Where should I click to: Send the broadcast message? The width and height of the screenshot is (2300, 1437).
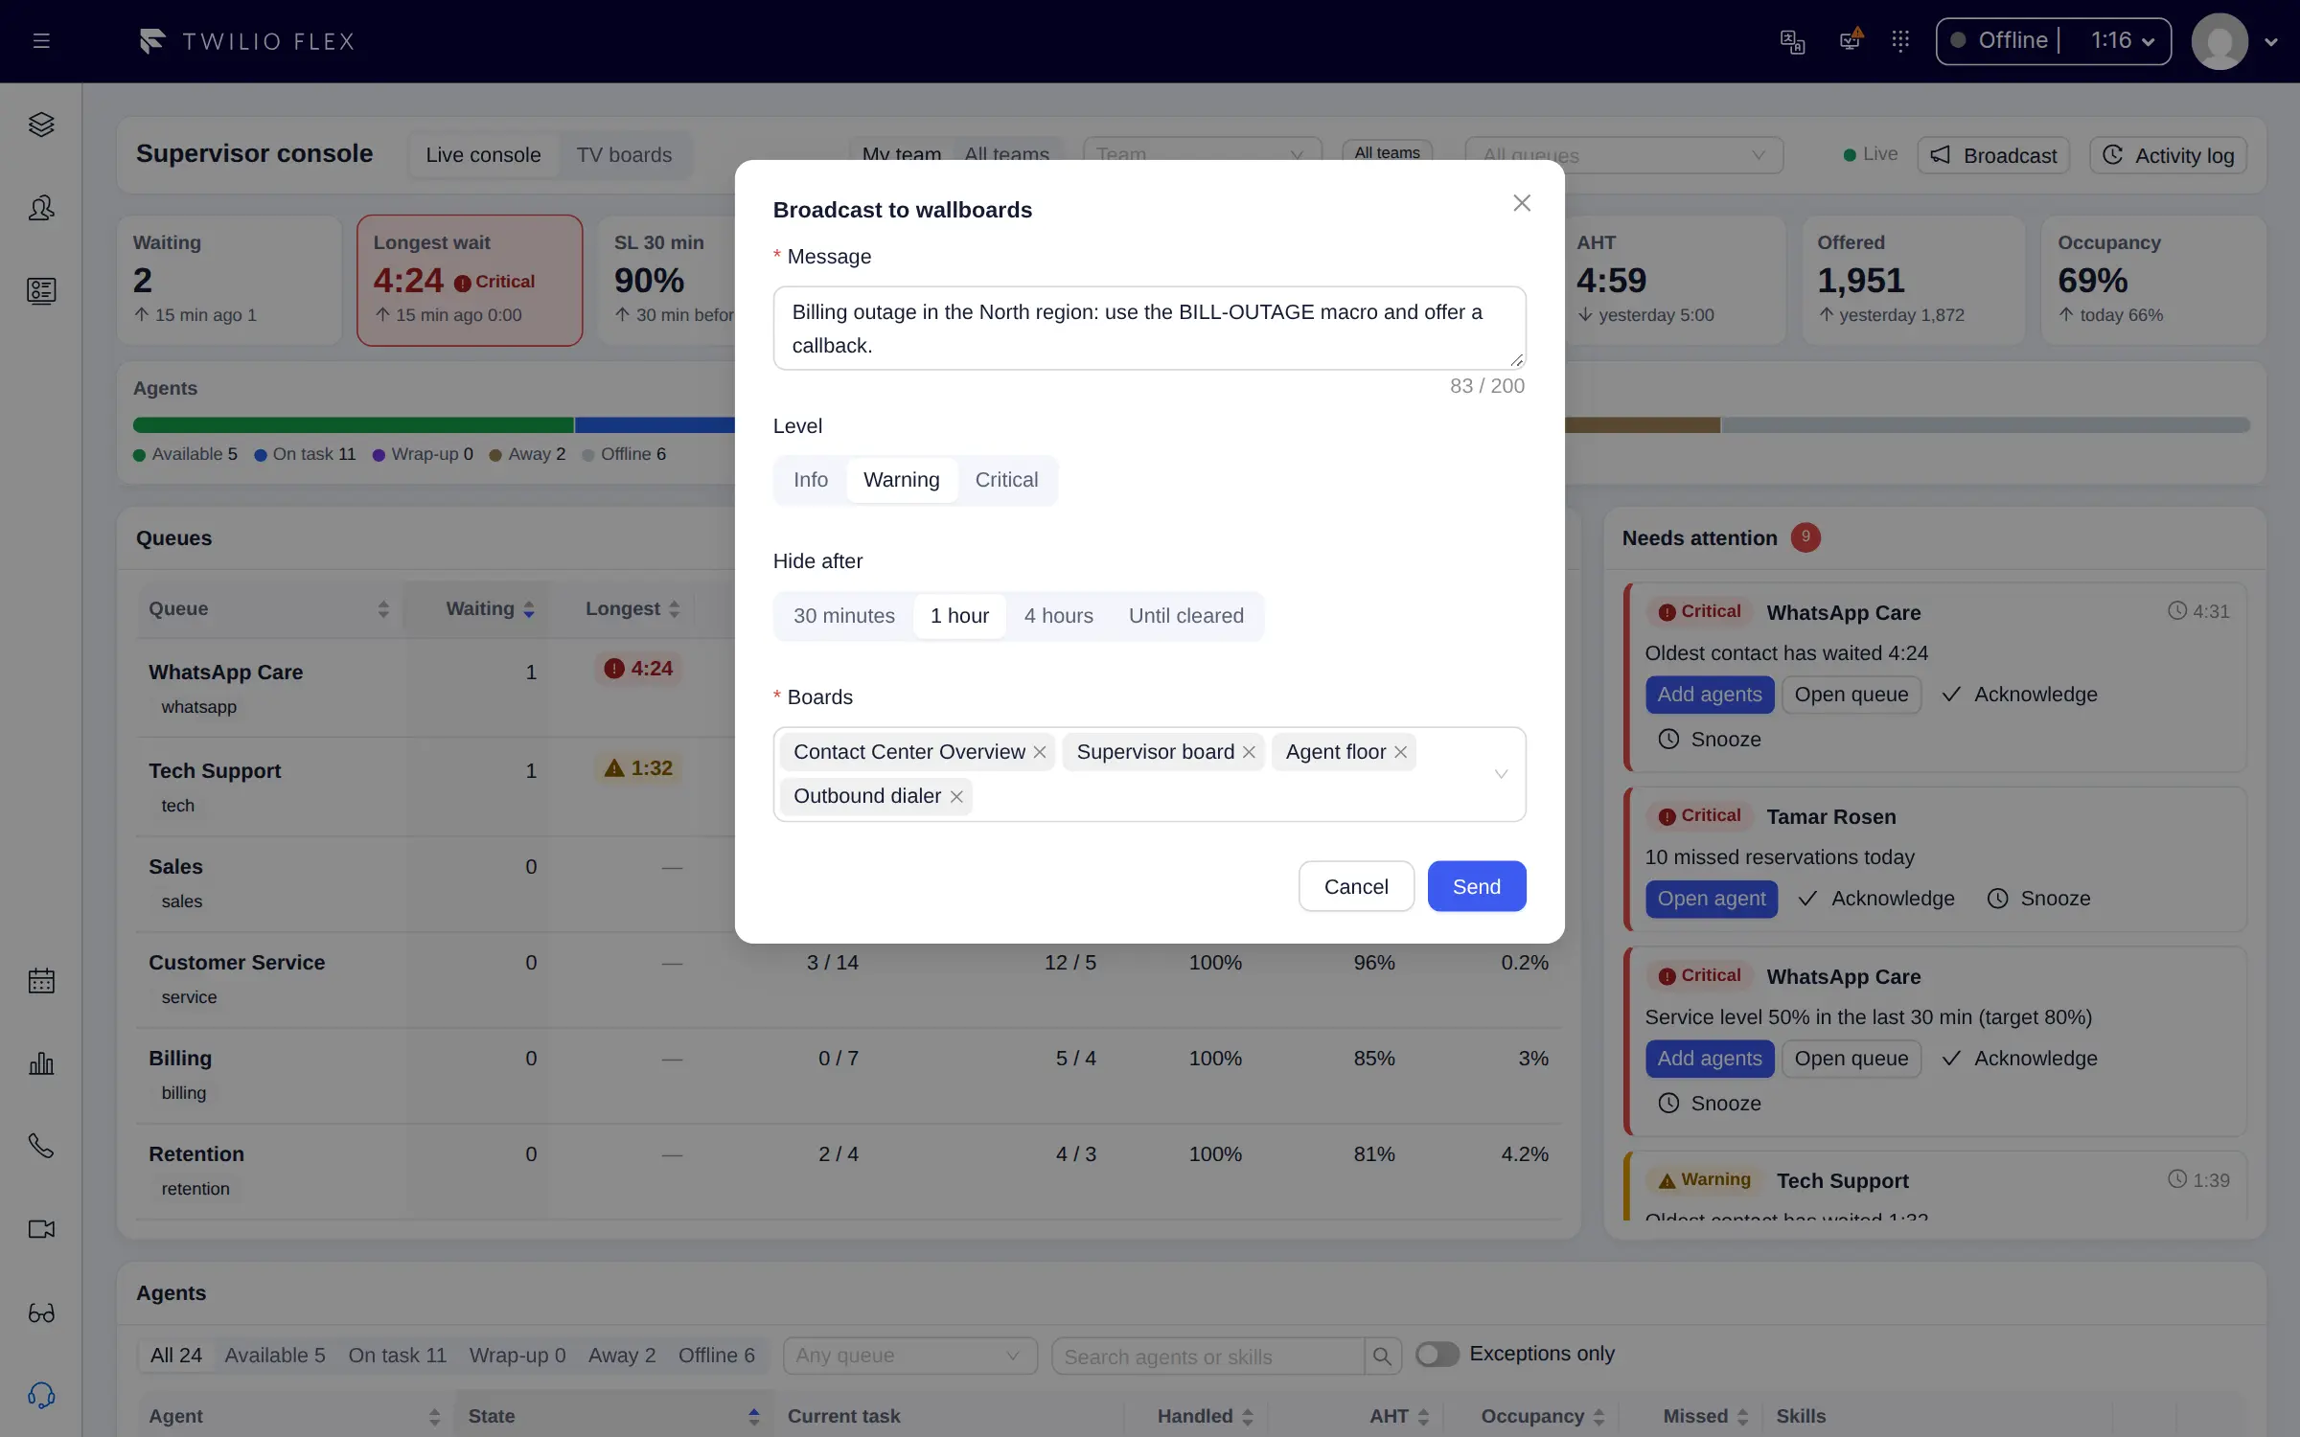[1477, 886]
